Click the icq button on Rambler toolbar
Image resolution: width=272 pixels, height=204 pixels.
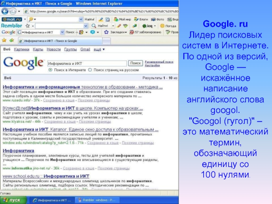(x=147, y=26)
